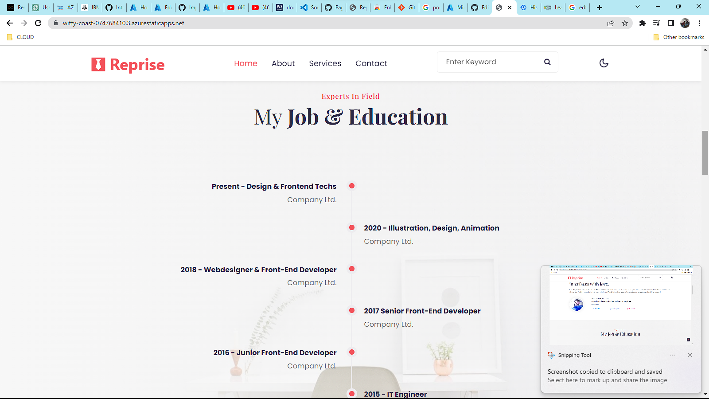Select the search magnifier icon beside Enter Keyword
709x399 pixels.
point(547,62)
